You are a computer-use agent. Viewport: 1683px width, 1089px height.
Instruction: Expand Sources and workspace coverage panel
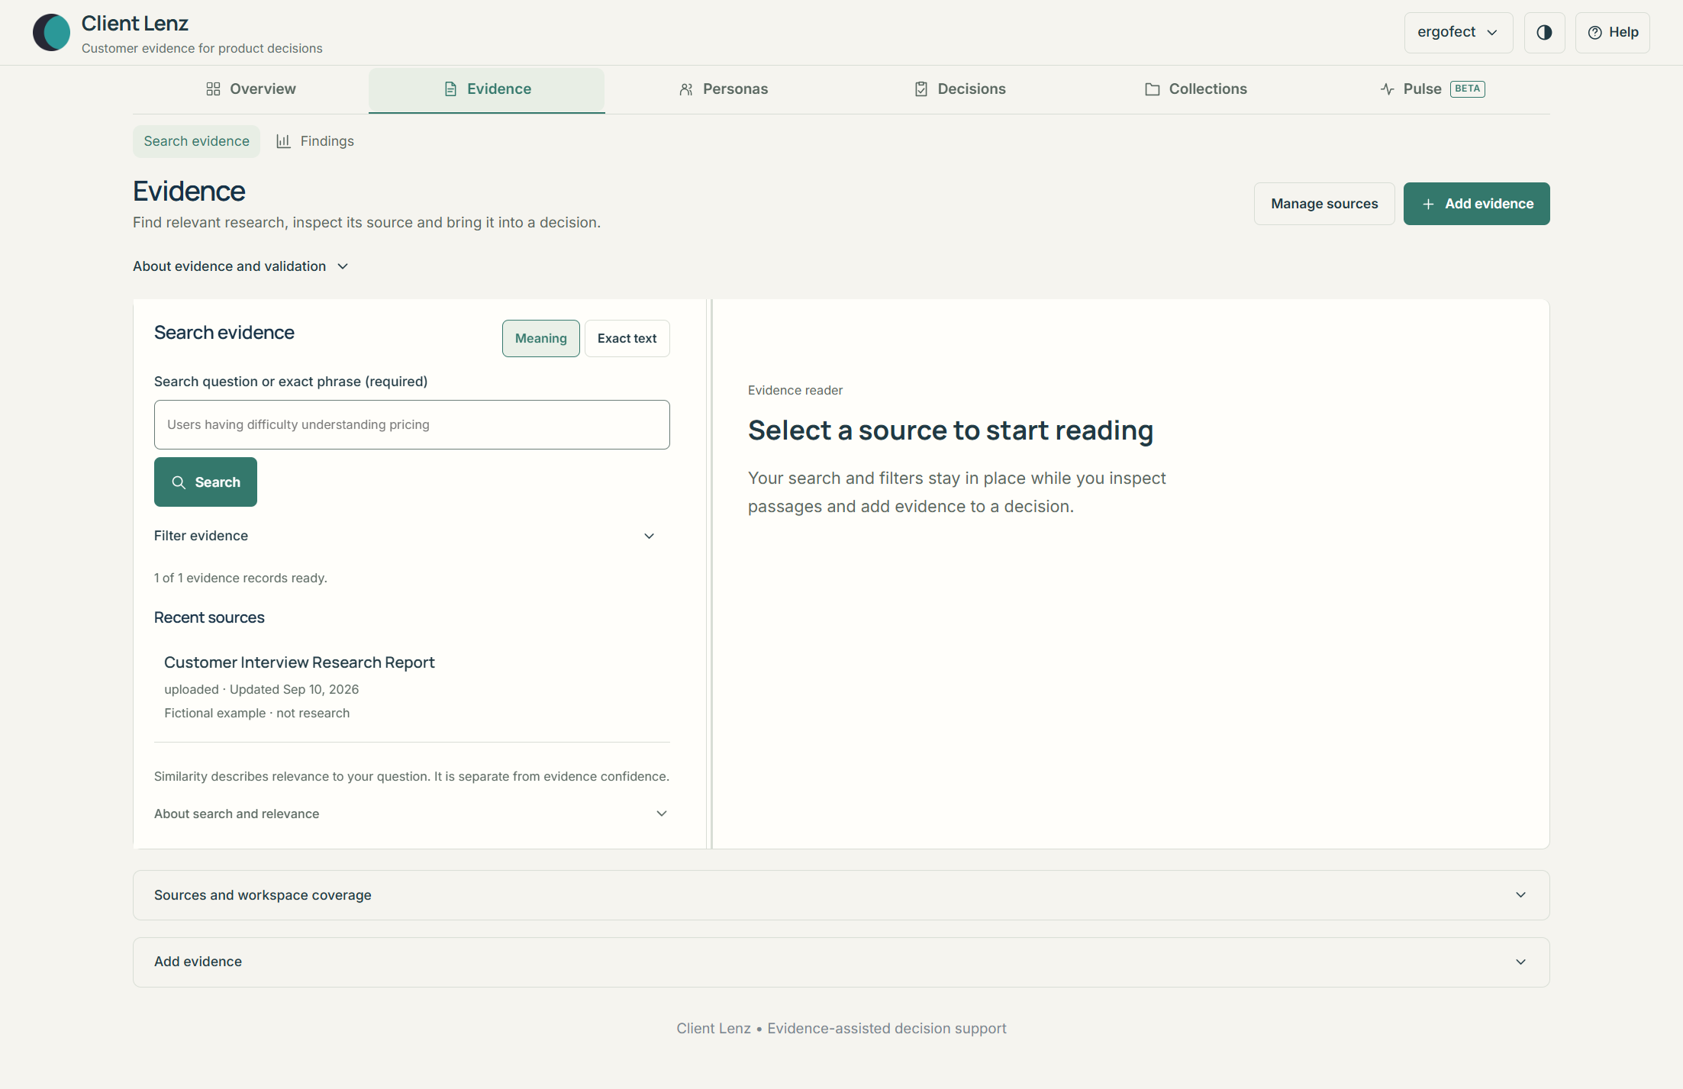click(x=841, y=895)
